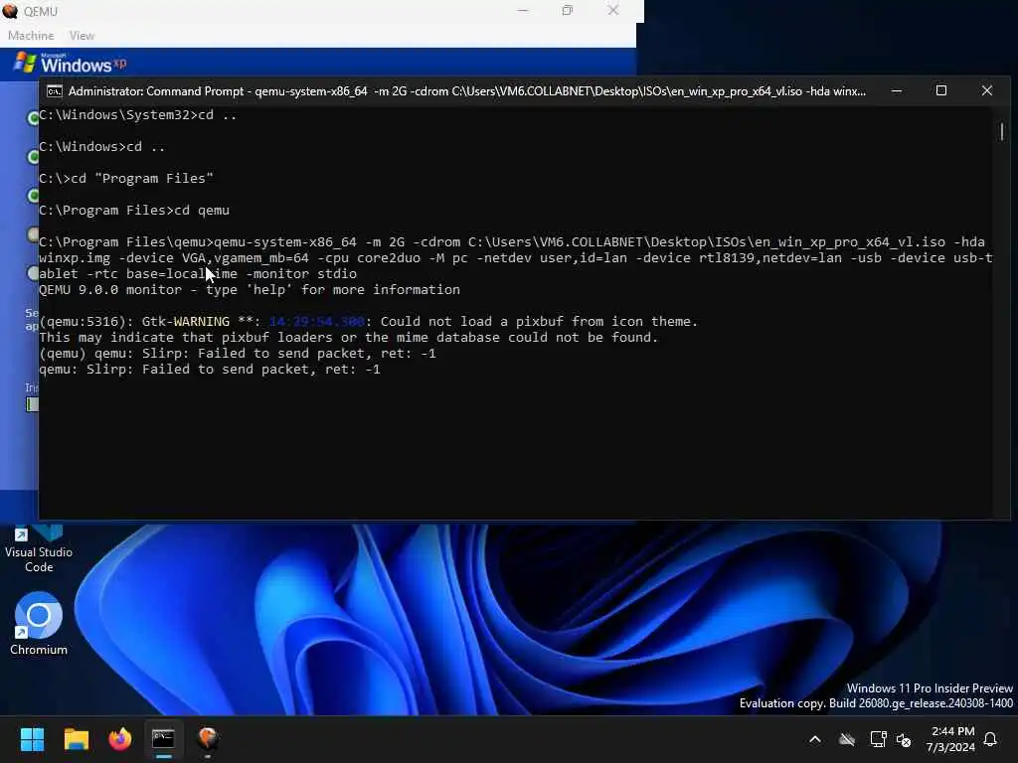The image size is (1018, 763).
Task: Open the Chromium desktop shortcut
Action: (x=39, y=623)
